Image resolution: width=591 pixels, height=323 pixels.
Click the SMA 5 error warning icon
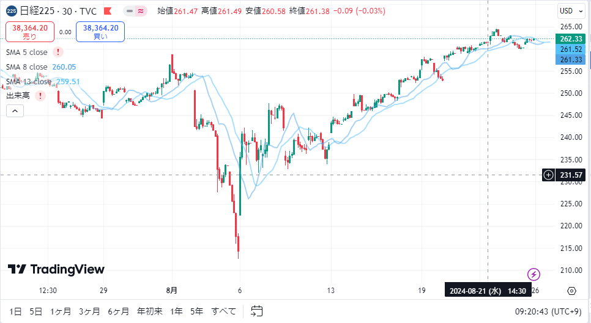[58, 52]
